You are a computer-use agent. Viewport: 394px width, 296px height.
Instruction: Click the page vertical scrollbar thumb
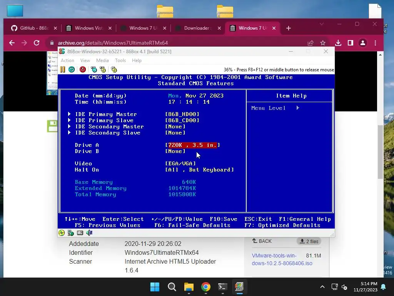pyautogui.click(x=380, y=152)
